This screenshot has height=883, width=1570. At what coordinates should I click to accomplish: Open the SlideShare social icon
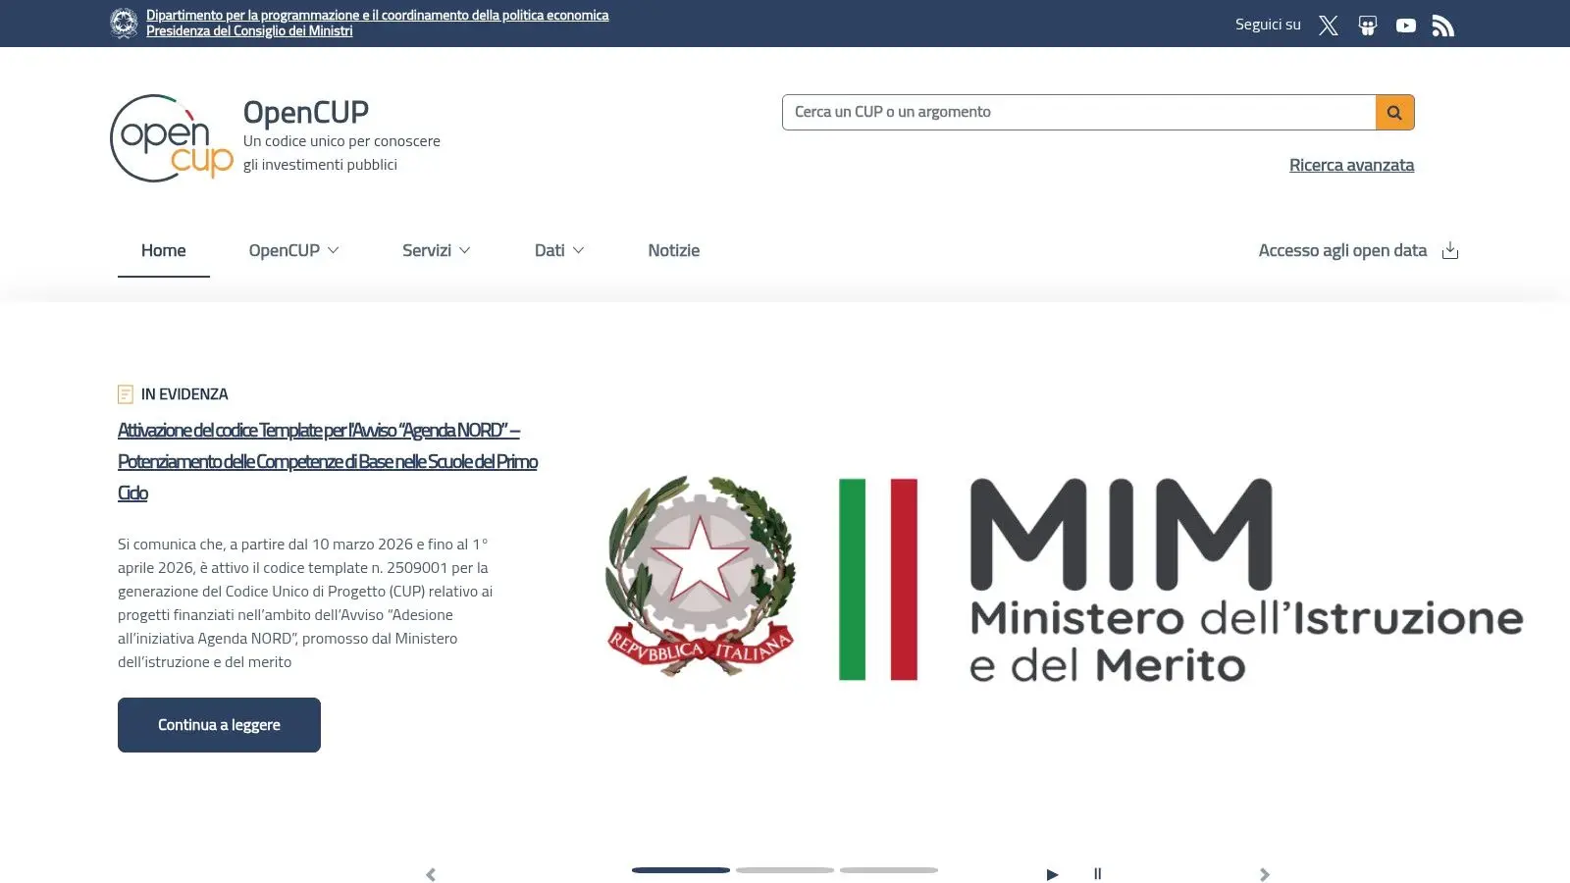click(x=1367, y=25)
